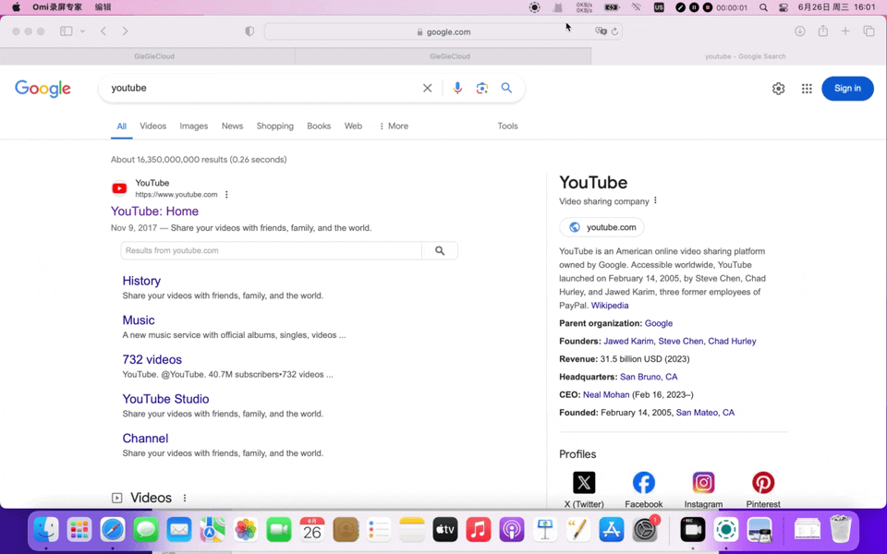Image resolution: width=887 pixels, height=554 pixels.
Task: Show the tab overview icon
Action: click(x=869, y=31)
